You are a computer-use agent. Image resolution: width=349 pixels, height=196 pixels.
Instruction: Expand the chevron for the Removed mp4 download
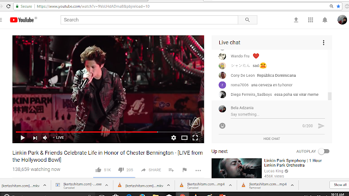pyautogui.click(x=292, y=185)
